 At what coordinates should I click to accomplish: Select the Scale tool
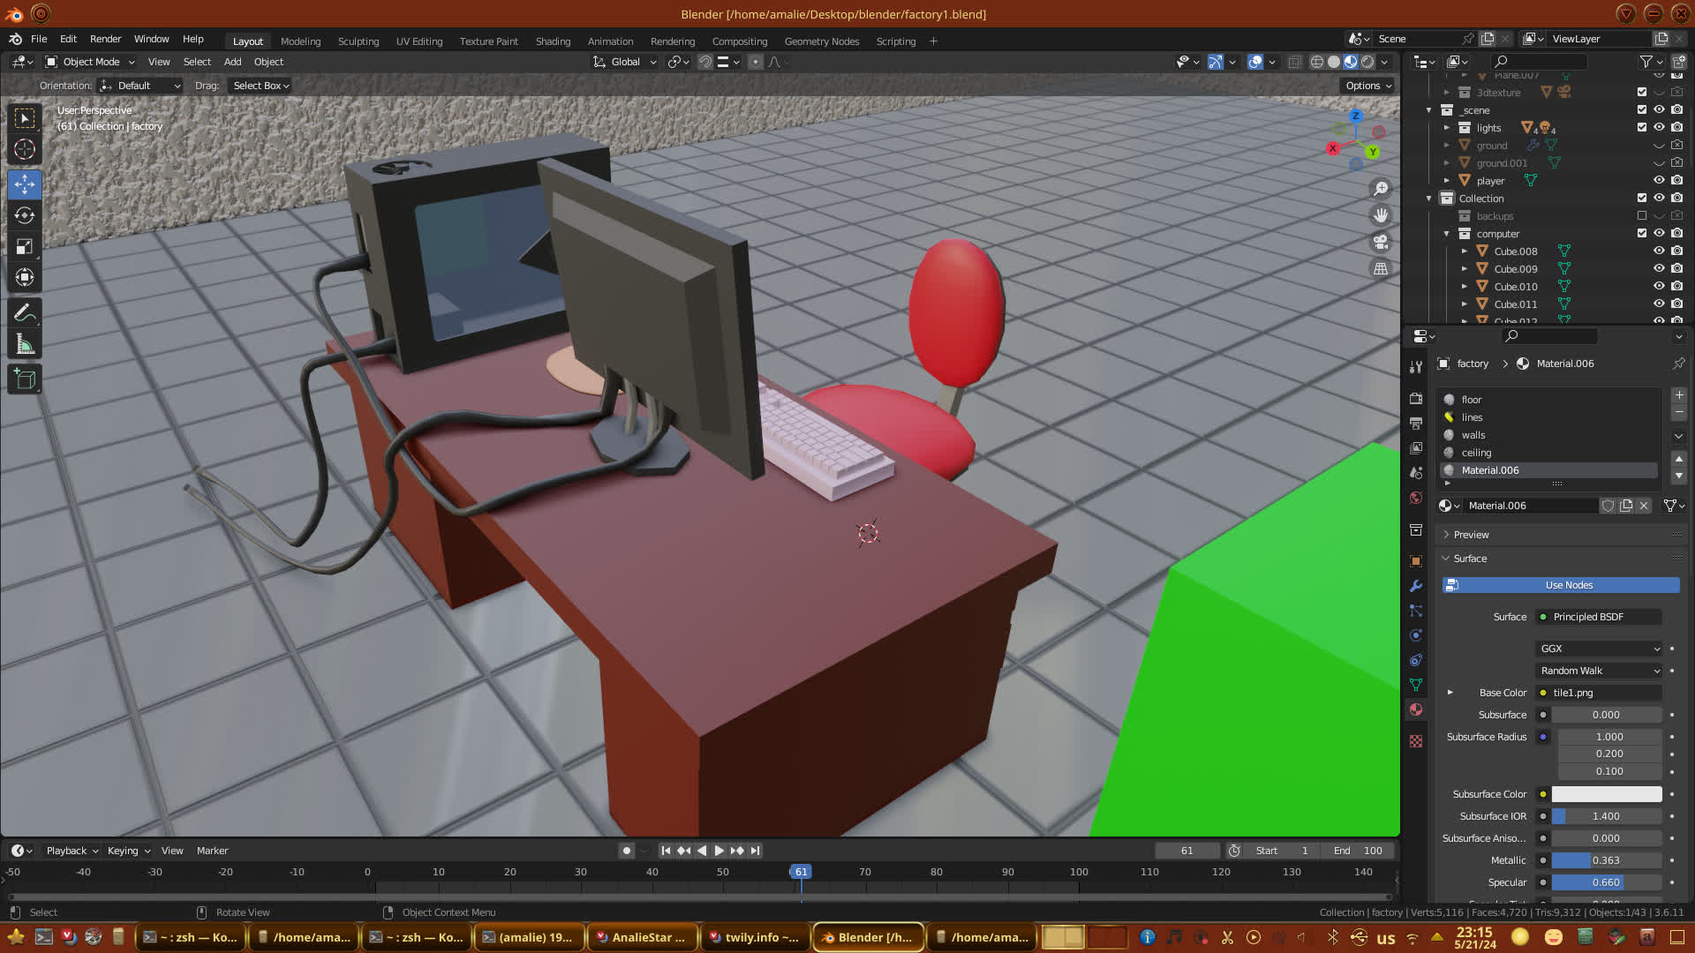(x=25, y=247)
